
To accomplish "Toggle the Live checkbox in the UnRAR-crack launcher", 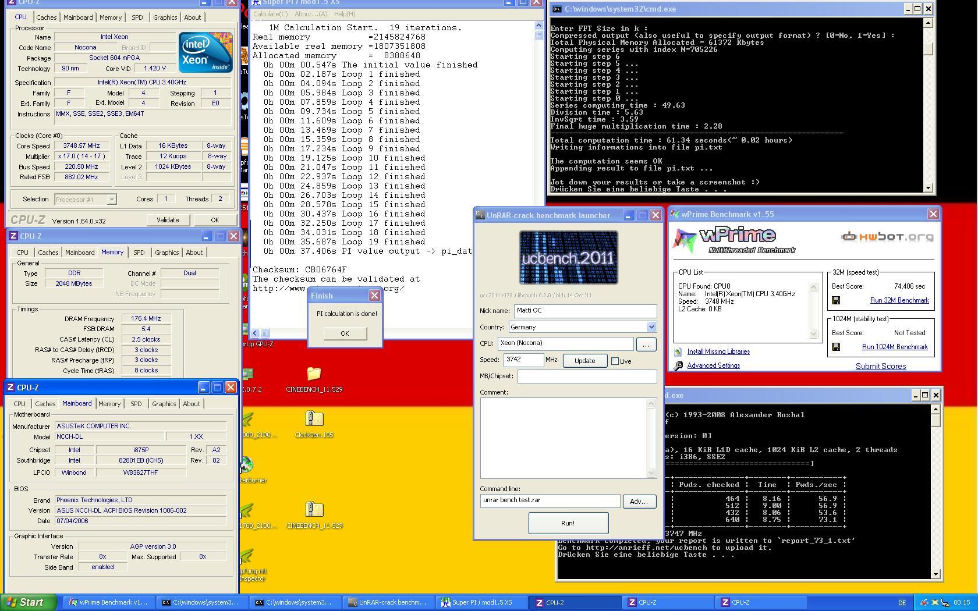I will click(615, 361).
